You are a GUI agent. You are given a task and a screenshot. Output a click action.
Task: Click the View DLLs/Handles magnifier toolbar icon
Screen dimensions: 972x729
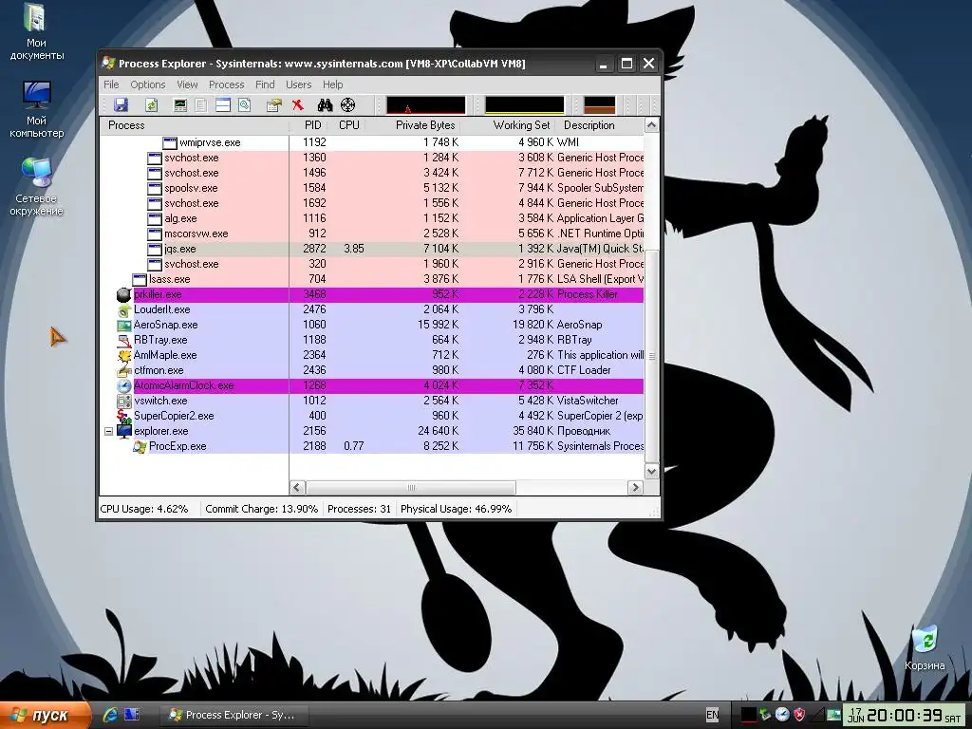click(x=244, y=105)
